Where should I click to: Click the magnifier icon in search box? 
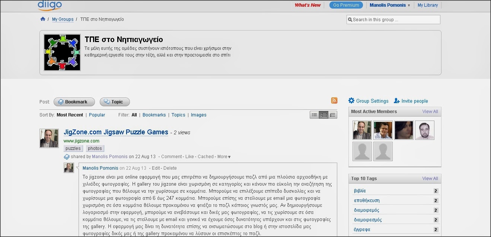350,20
